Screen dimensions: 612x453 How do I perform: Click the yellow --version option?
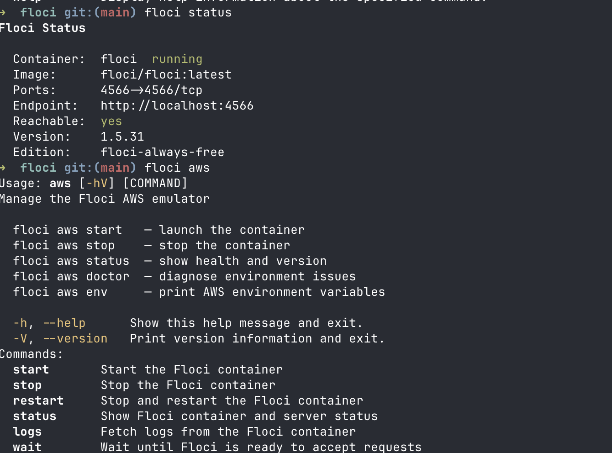pyautogui.click(x=75, y=338)
